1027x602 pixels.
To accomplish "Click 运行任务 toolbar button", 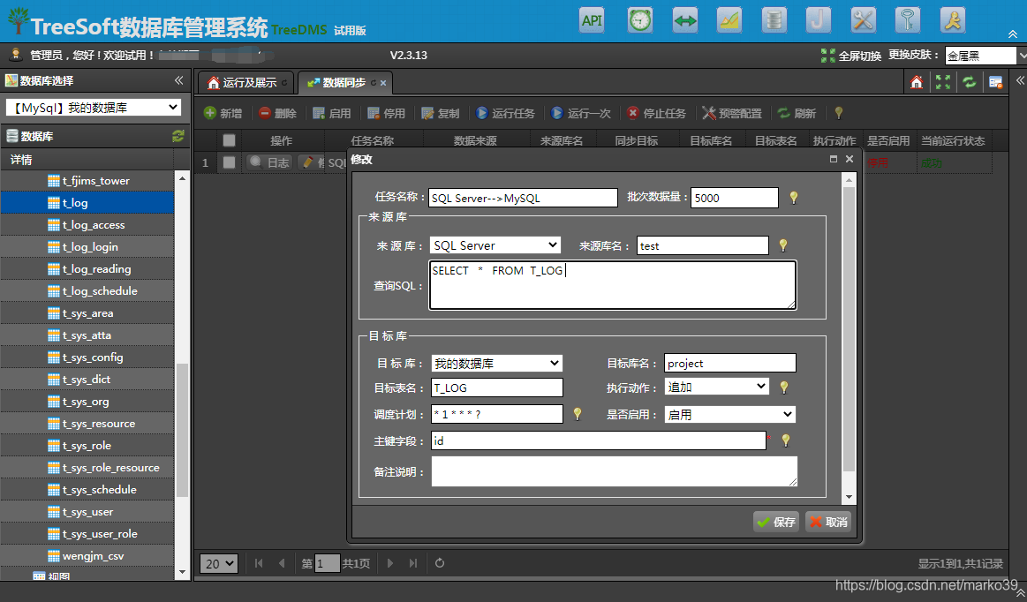I will (505, 113).
